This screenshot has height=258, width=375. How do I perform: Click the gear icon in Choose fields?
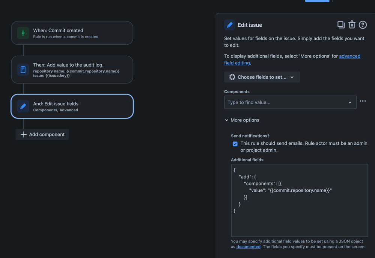coord(232,77)
